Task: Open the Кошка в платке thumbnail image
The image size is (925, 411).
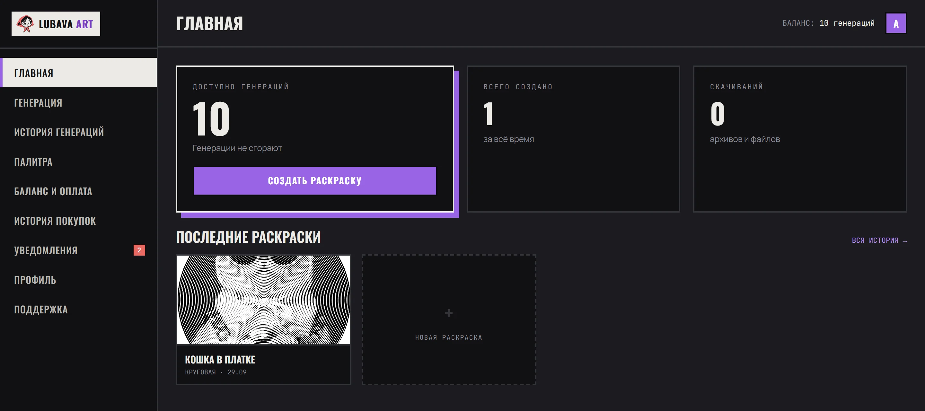Action: click(x=264, y=300)
